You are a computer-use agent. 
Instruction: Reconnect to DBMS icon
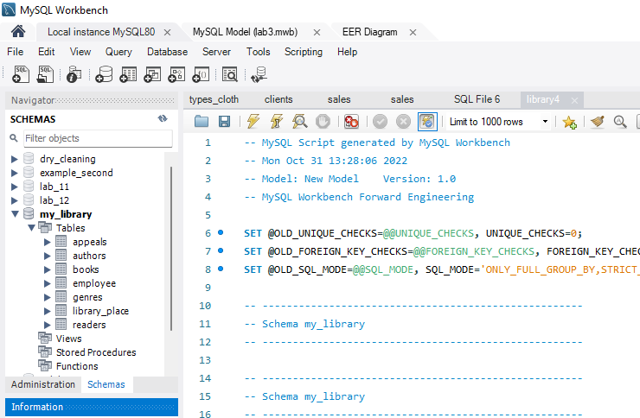pyautogui.click(x=259, y=74)
